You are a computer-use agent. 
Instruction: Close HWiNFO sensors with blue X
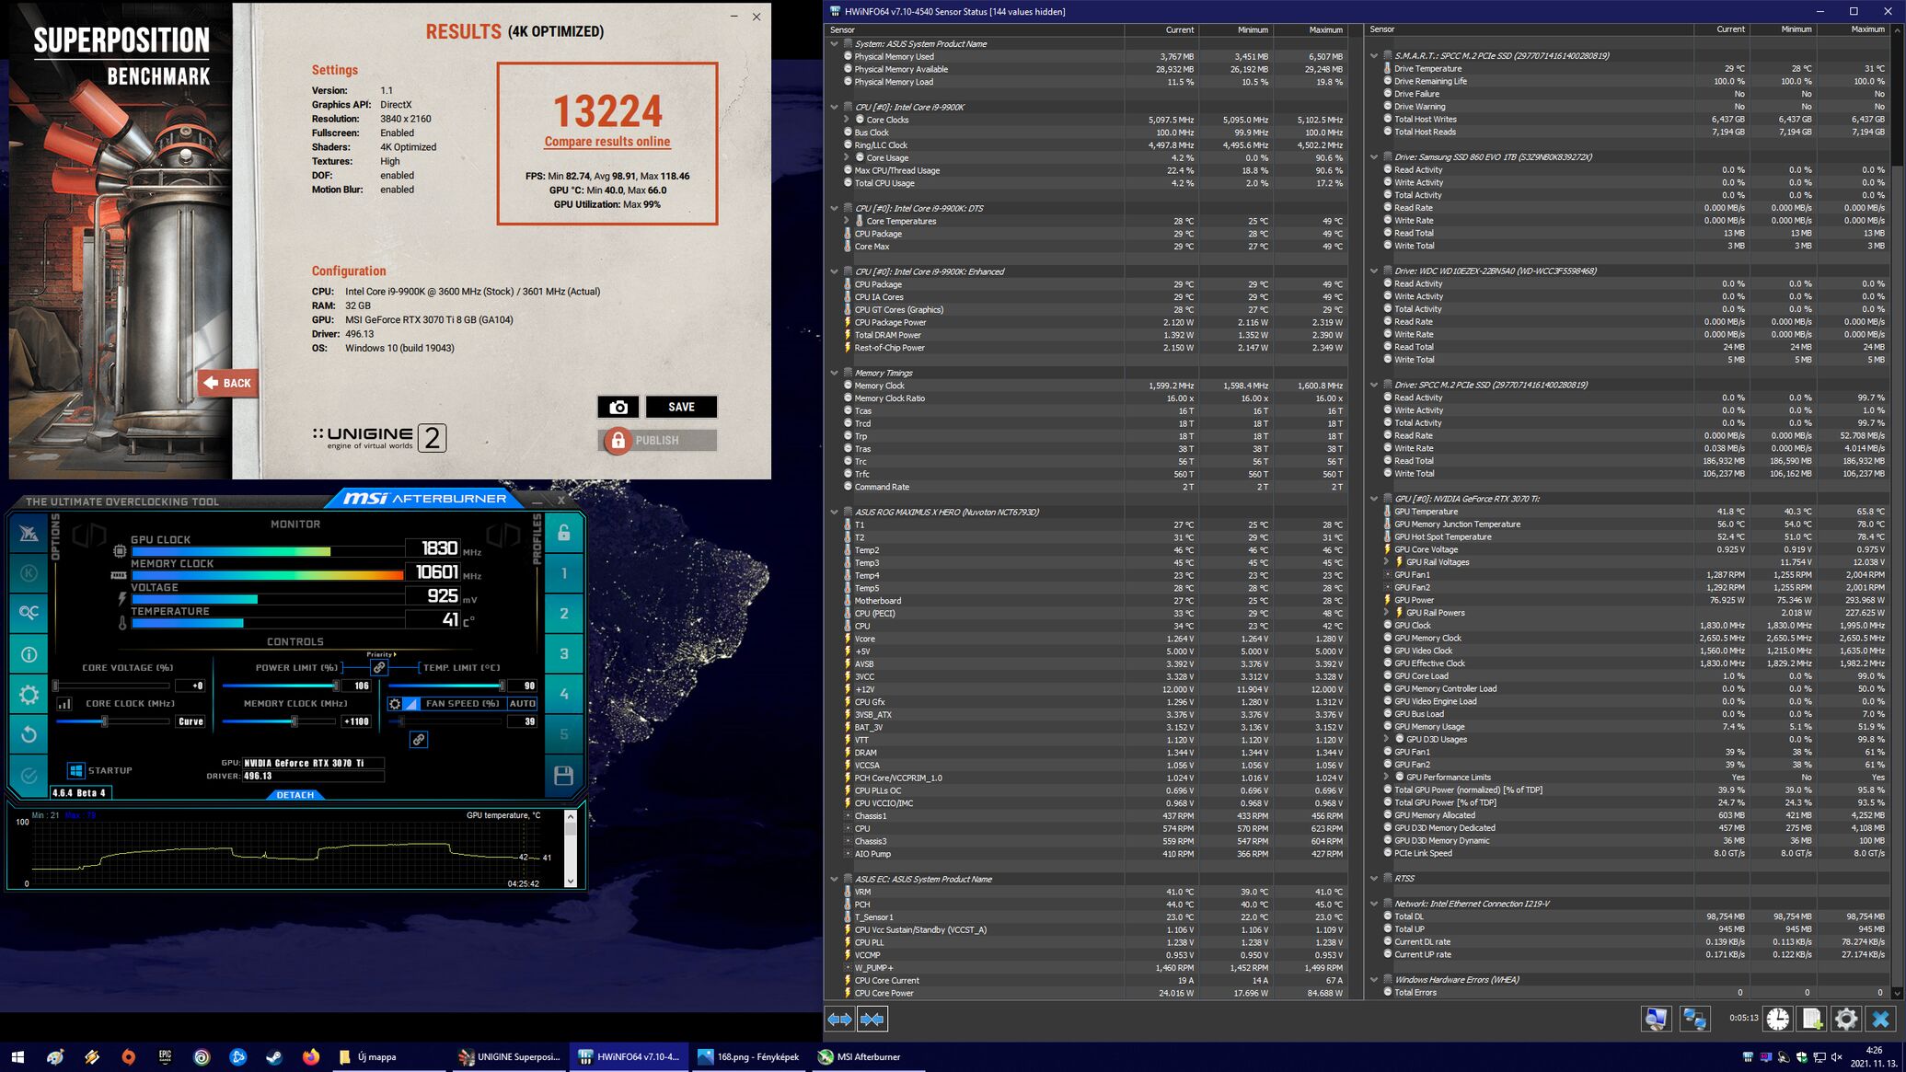click(1880, 1019)
